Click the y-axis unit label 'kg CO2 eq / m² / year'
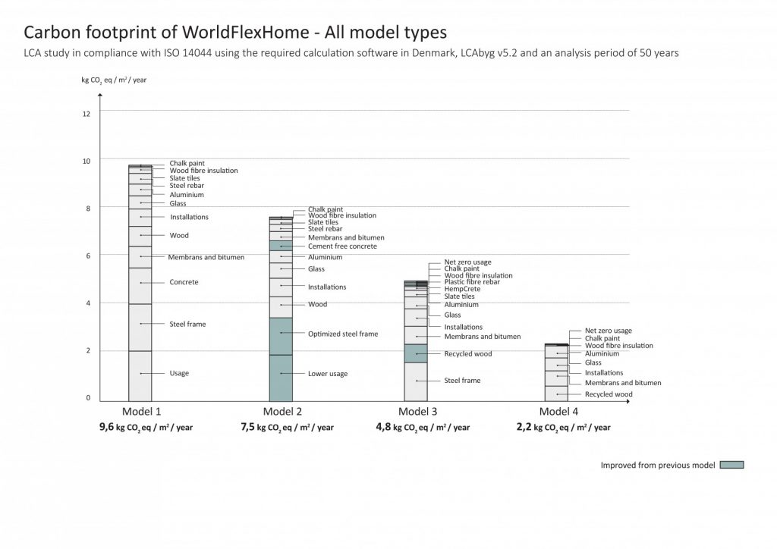This screenshot has height=549, width=777. (x=114, y=80)
